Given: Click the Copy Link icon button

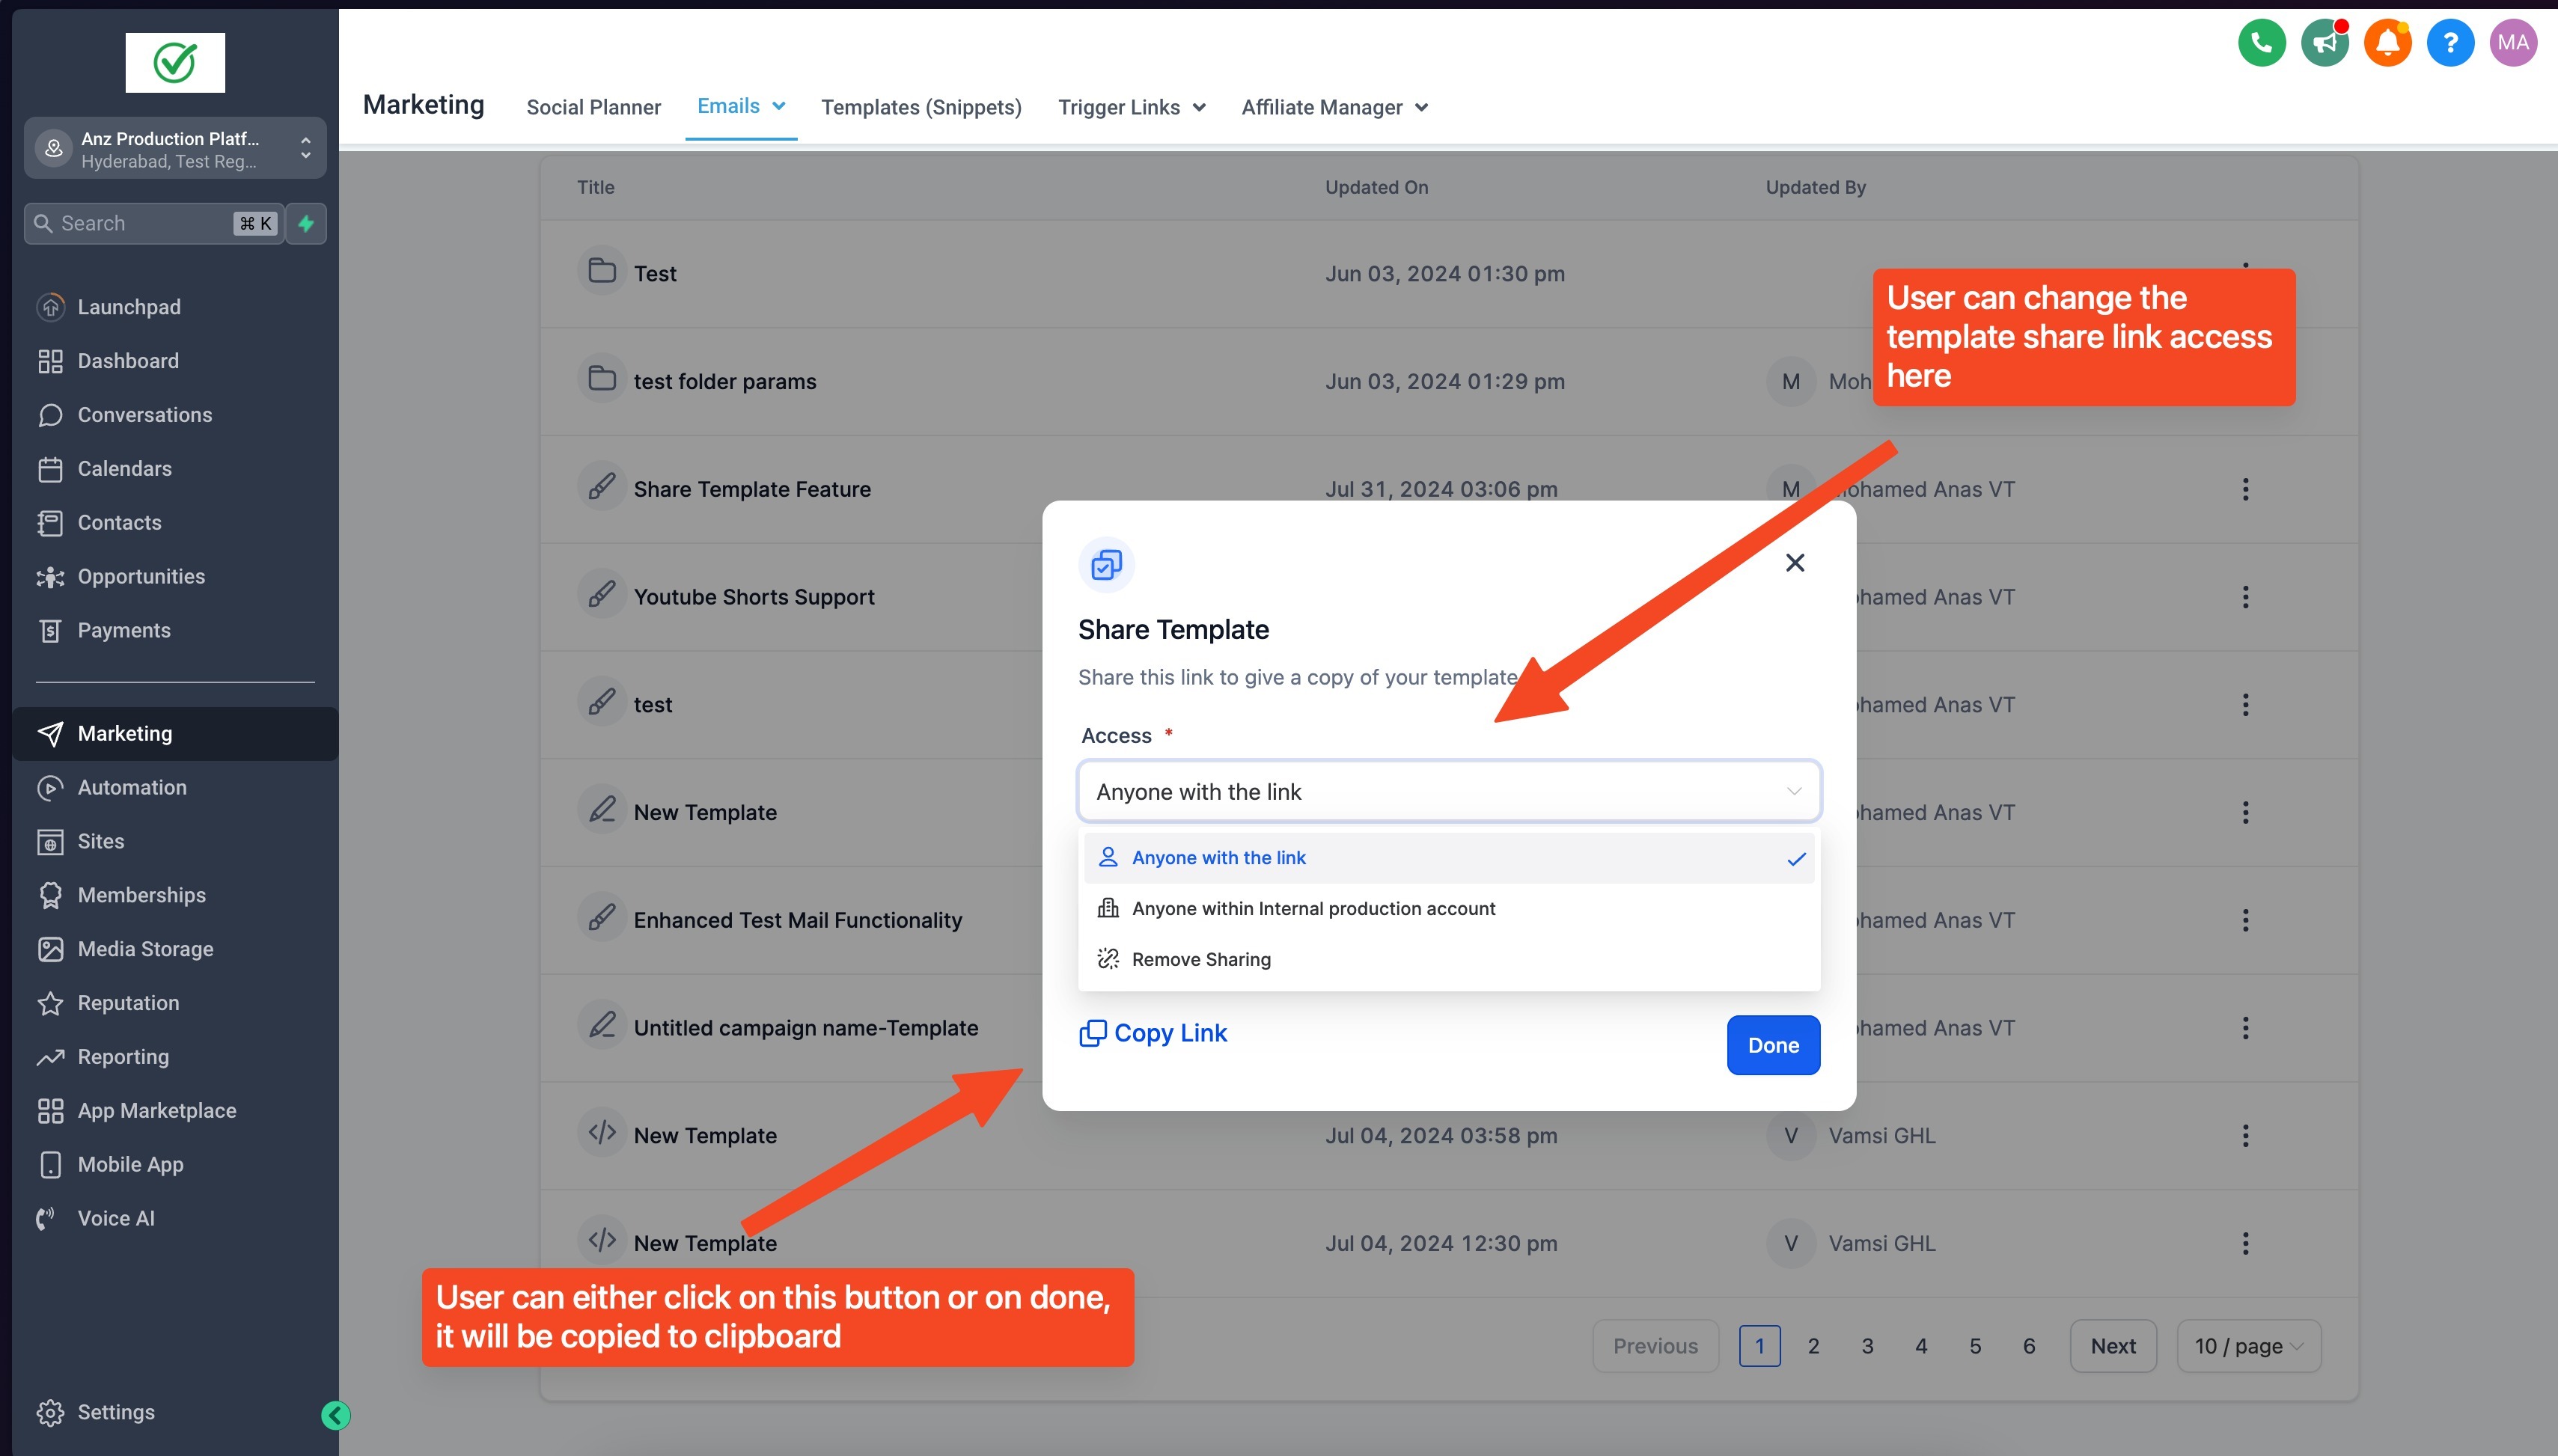Looking at the screenshot, I should coord(1092,1033).
